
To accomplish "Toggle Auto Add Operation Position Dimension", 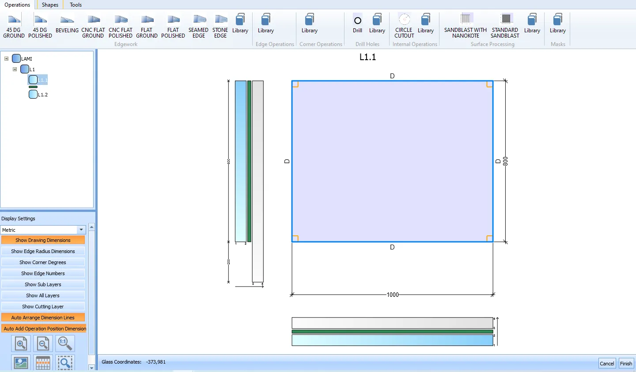I will (45, 329).
